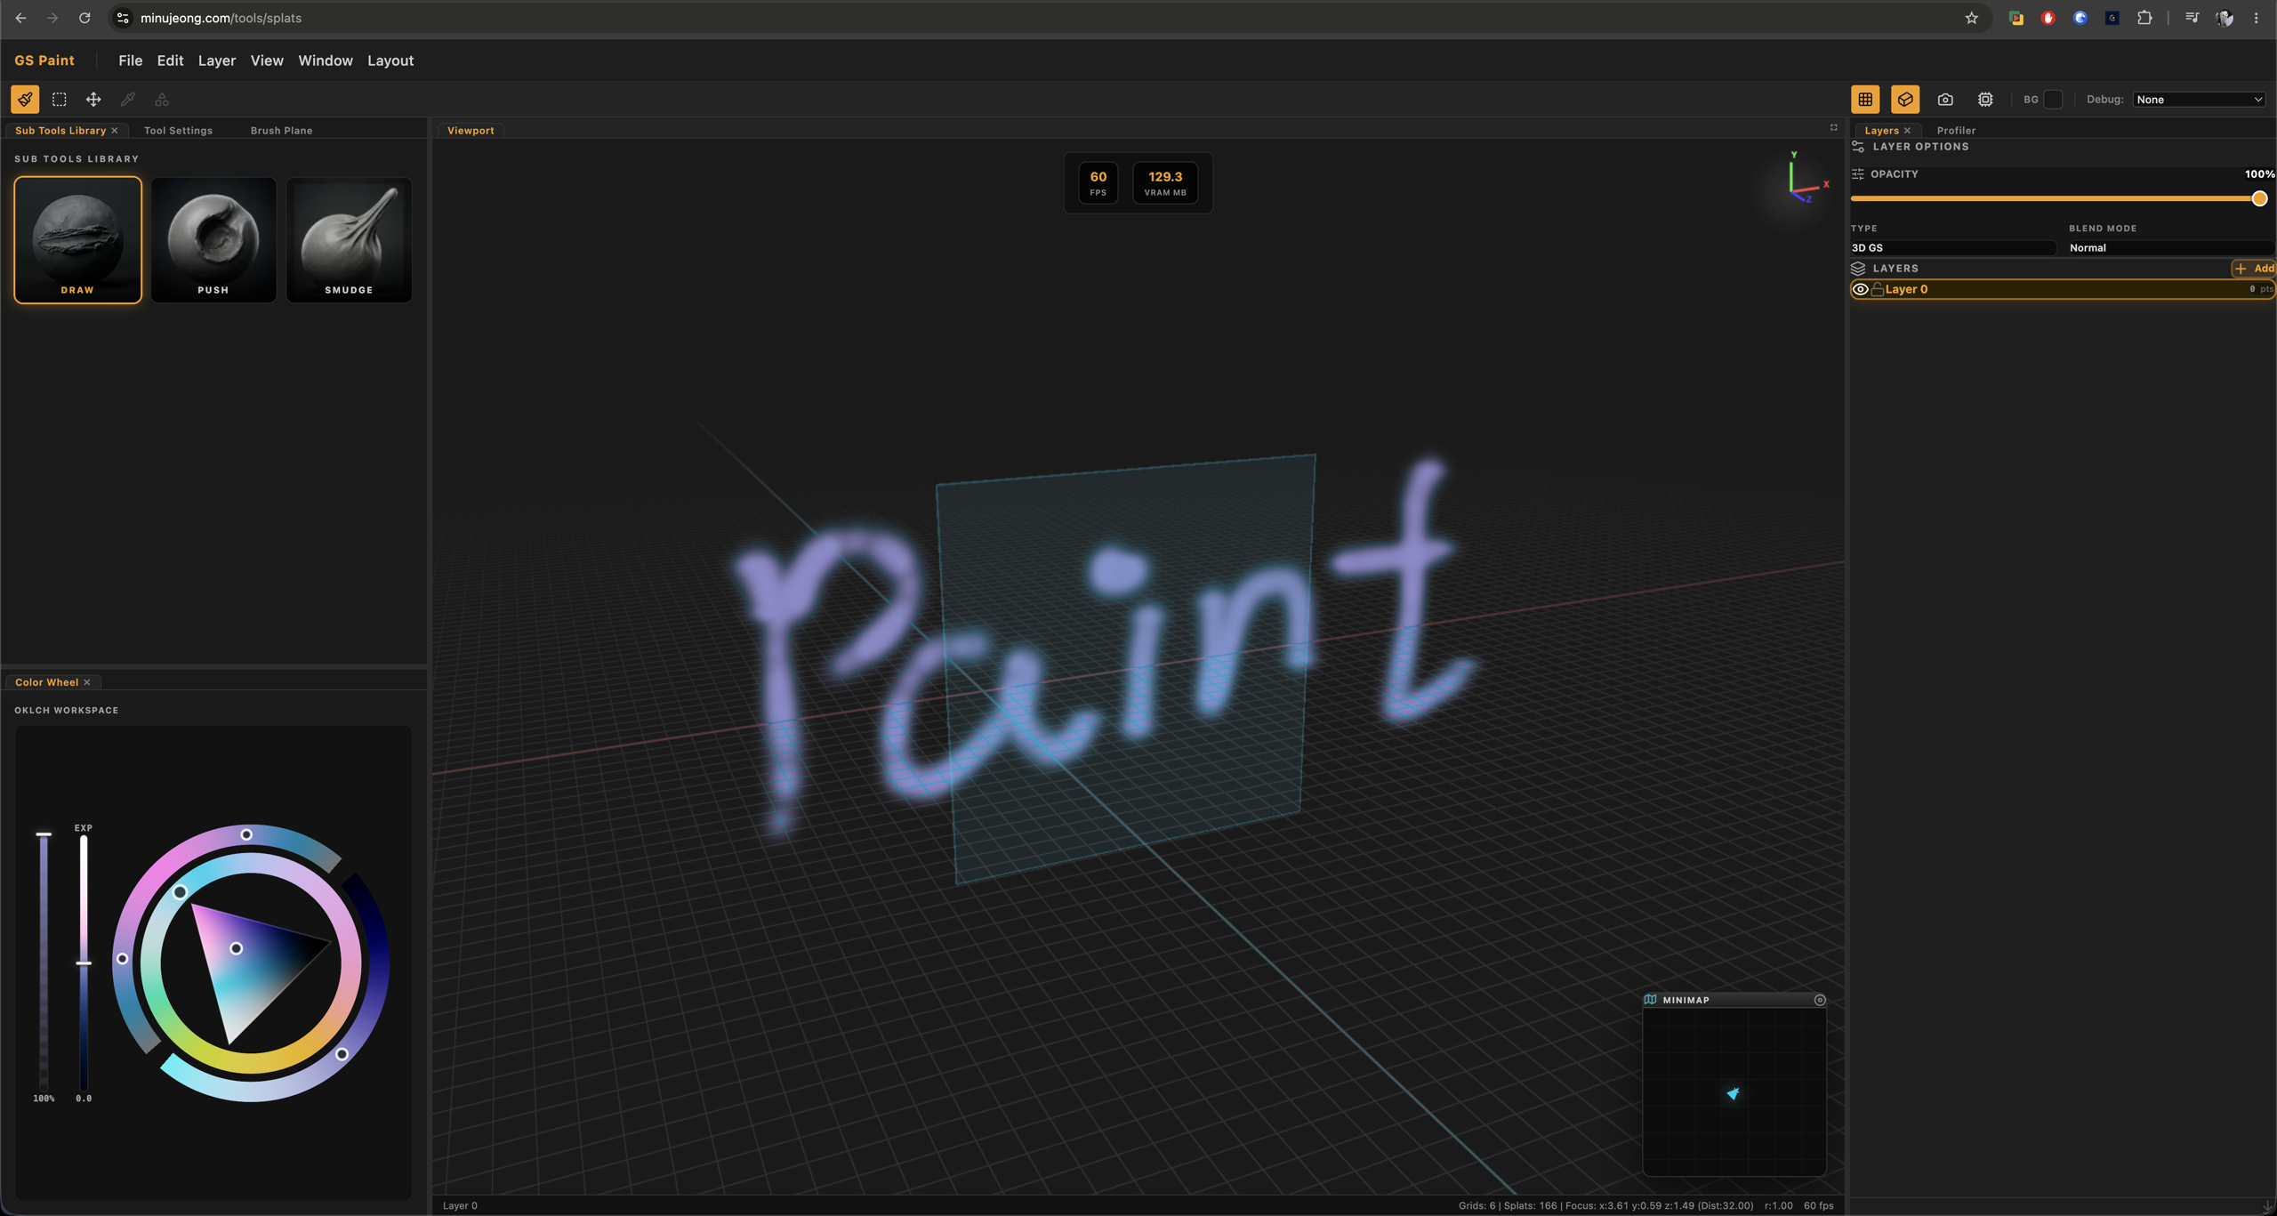The width and height of the screenshot is (2277, 1216).
Task: Open the View menu
Action: click(267, 60)
